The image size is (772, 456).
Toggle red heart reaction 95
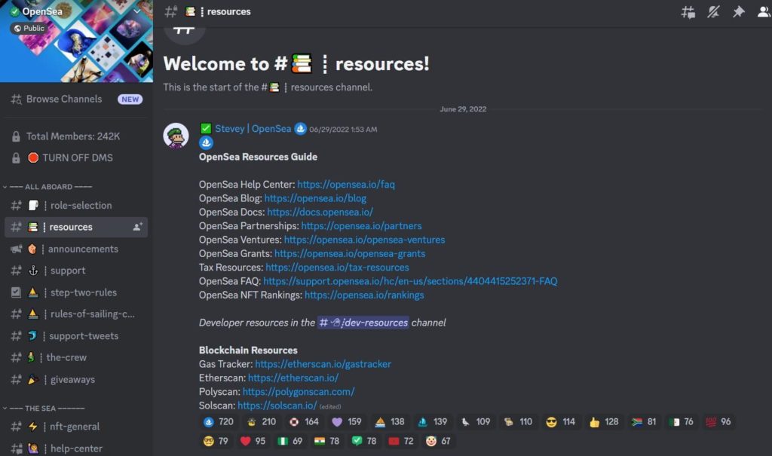(253, 441)
